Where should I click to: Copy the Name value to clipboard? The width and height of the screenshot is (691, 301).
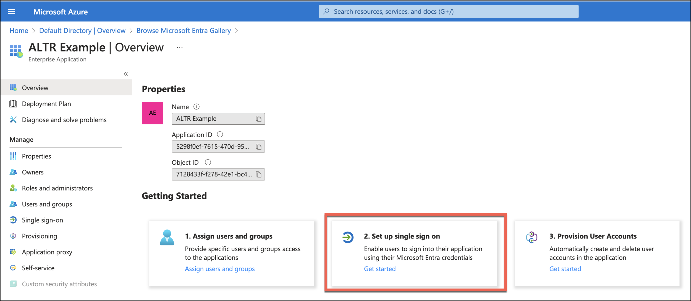click(x=258, y=119)
